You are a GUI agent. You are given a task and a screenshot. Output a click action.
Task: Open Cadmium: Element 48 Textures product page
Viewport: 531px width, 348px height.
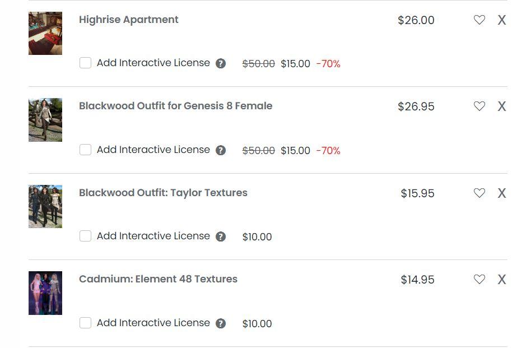[158, 279]
